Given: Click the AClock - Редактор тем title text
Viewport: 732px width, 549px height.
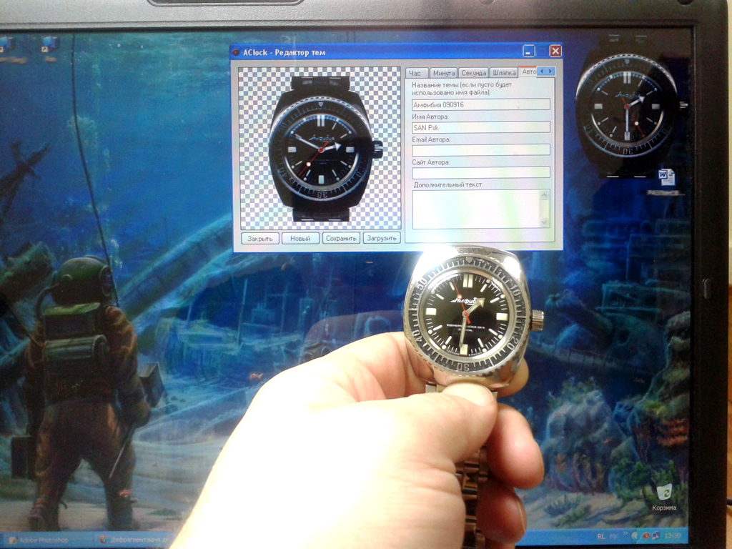Looking at the screenshot, I should point(284,52).
